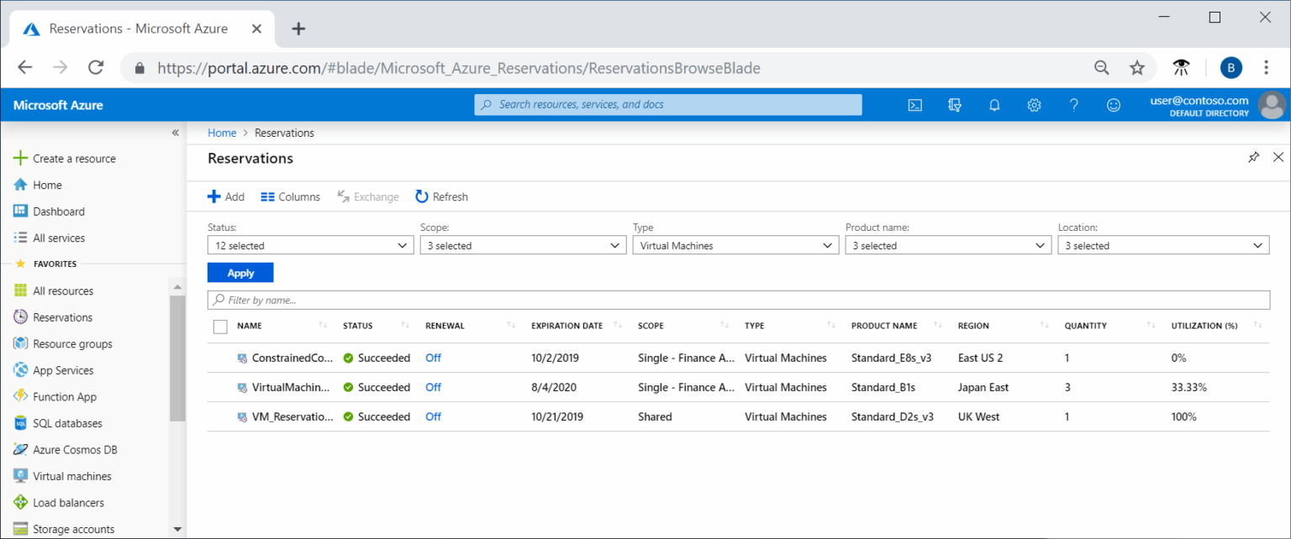Click the Help question mark icon
Screen dimensions: 1291x539
[1073, 105]
